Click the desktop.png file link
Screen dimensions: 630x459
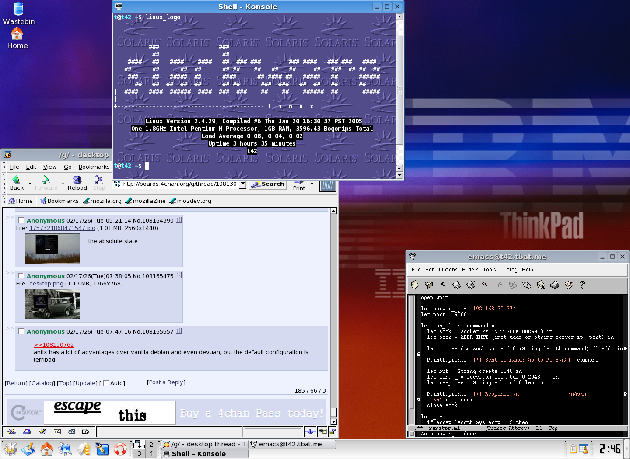click(x=46, y=284)
